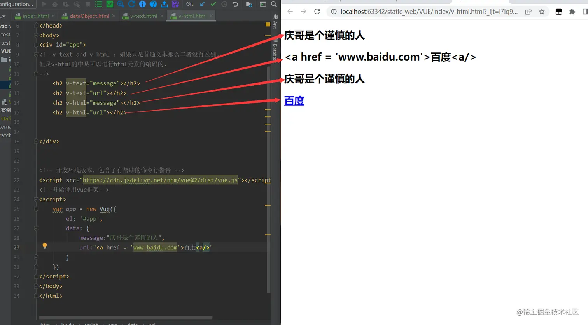
Task: Click the green list icon in toolbar
Action: click(x=99, y=4)
